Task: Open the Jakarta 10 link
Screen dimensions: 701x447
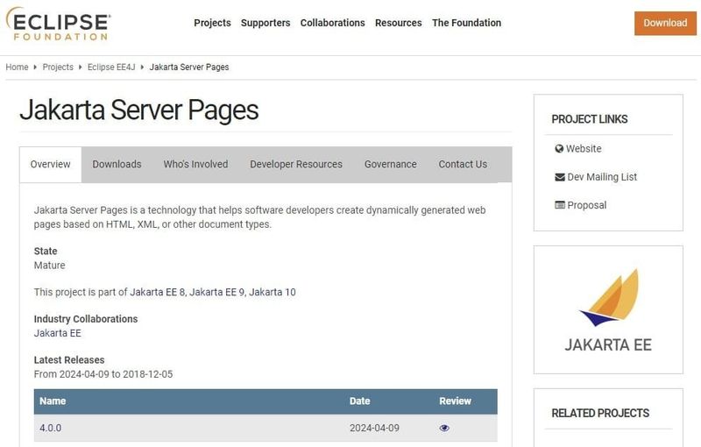Action: pos(273,293)
